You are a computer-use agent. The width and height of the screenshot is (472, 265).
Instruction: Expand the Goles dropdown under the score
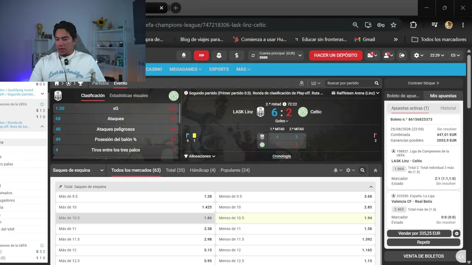[282, 121]
